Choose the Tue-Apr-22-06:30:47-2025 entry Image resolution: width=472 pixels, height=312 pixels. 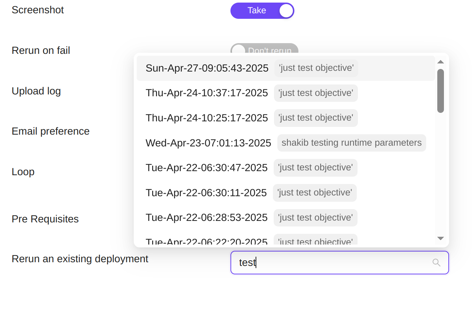(286, 168)
